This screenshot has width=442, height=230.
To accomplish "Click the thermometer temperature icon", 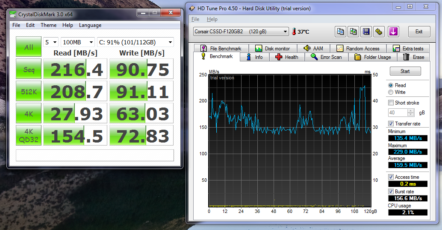I will pos(294,32).
